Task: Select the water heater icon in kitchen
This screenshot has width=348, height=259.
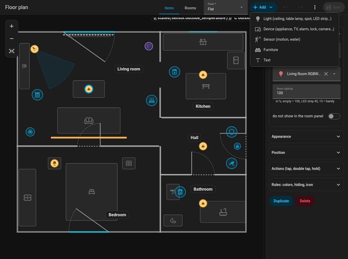Action: [x=175, y=72]
